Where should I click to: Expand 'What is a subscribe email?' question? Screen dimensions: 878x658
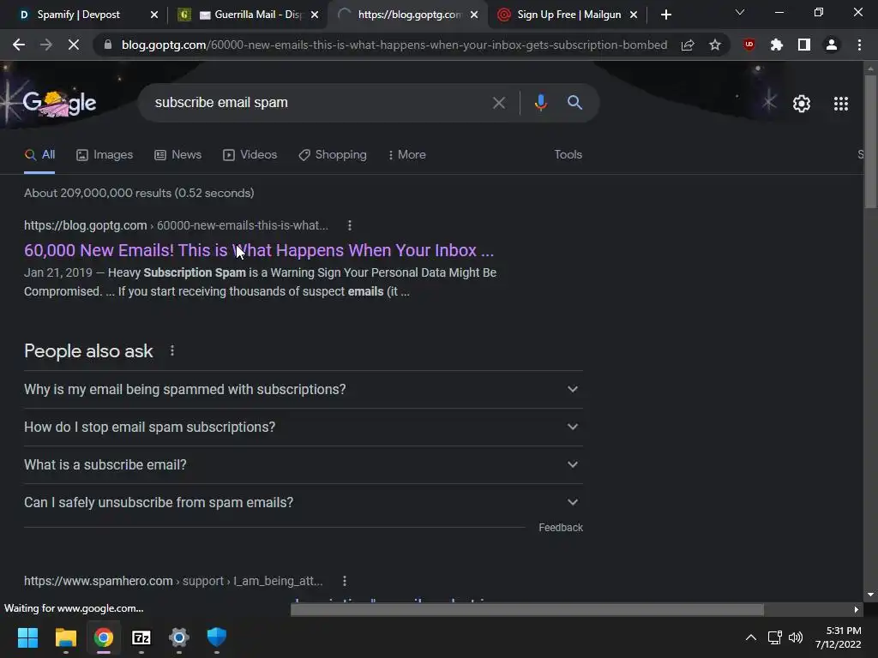(x=303, y=465)
